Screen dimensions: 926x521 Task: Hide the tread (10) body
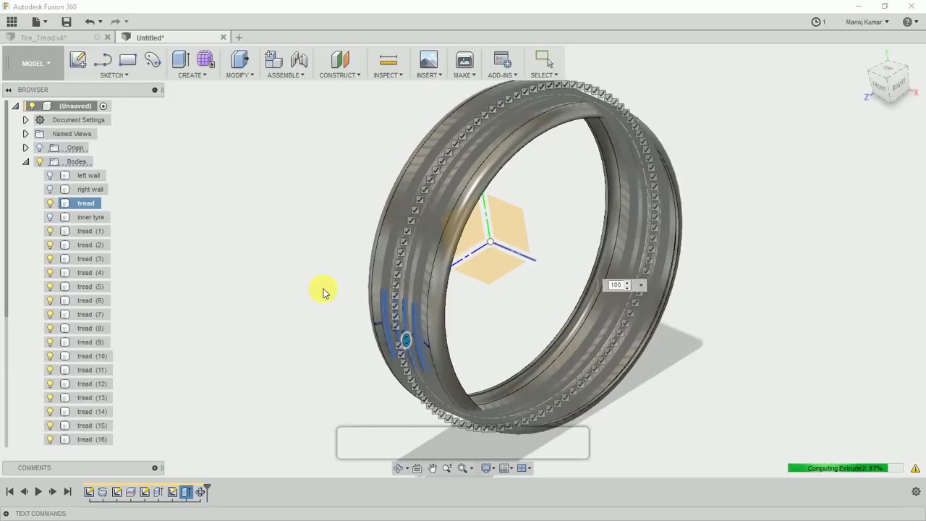click(50, 356)
